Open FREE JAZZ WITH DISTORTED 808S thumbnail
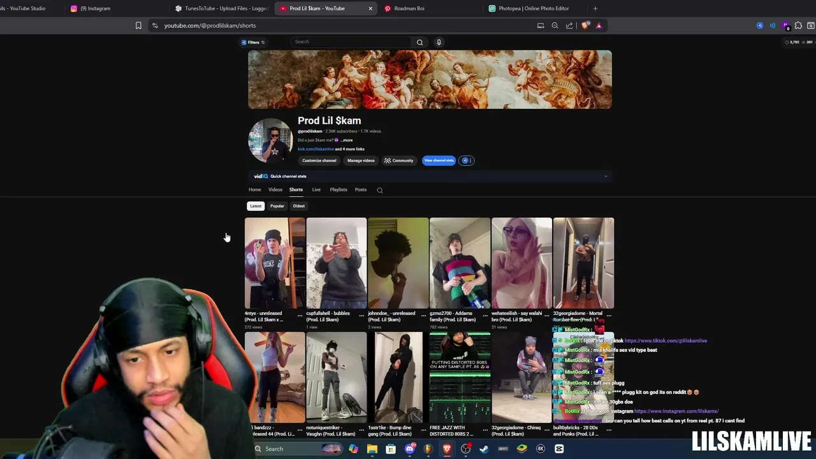This screenshot has height=459, width=816. click(x=460, y=377)
